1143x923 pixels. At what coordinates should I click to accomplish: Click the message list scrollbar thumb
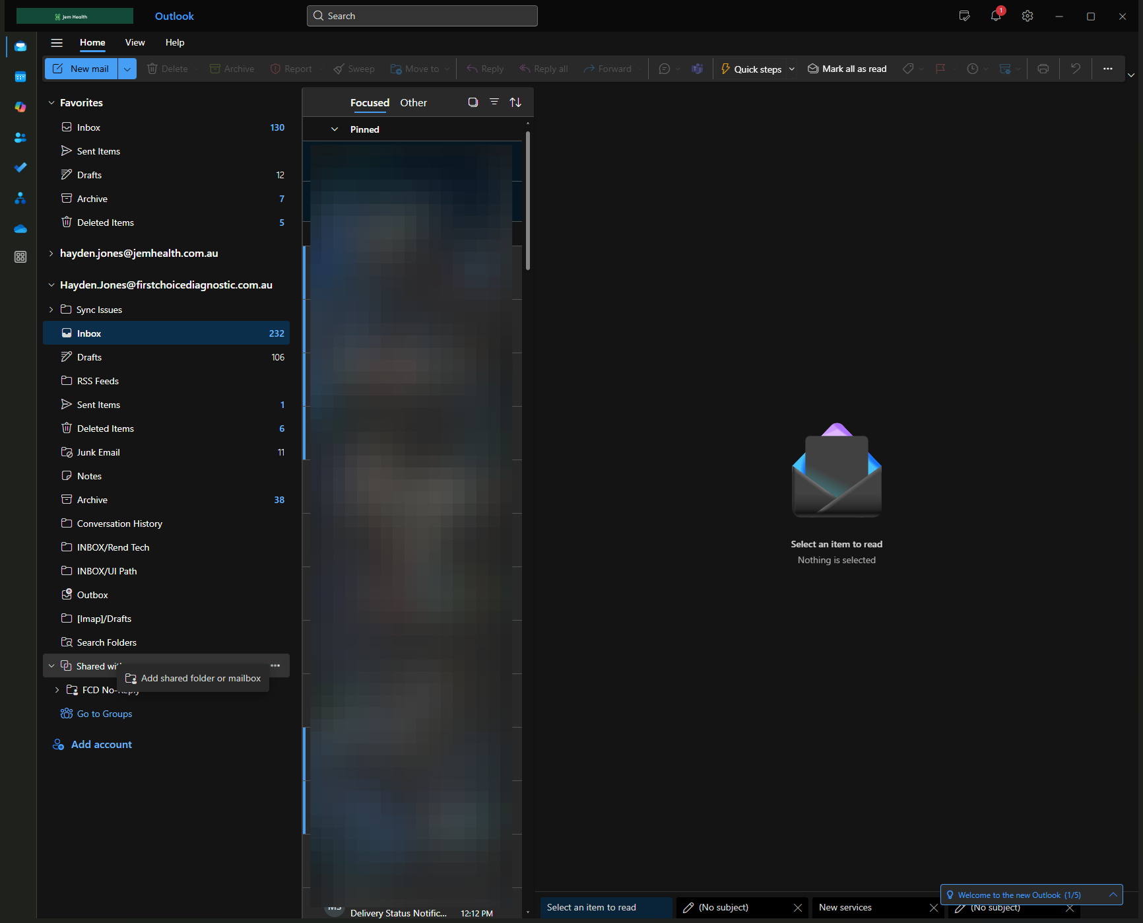[528, 201]
